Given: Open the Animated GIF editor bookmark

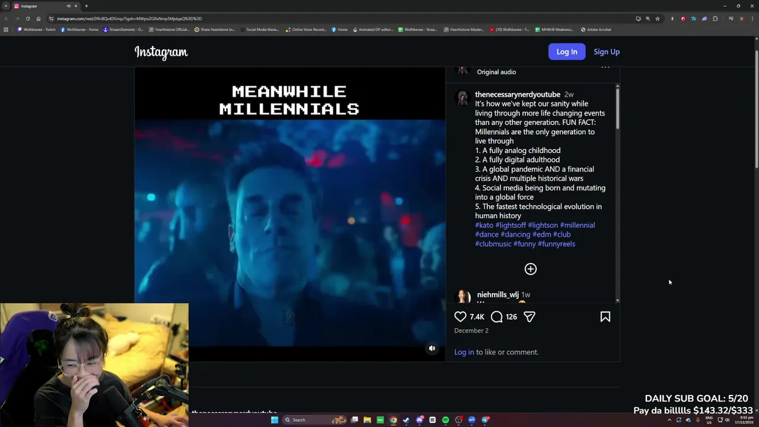Looking at the screenshot, I should tap(374, 30).
